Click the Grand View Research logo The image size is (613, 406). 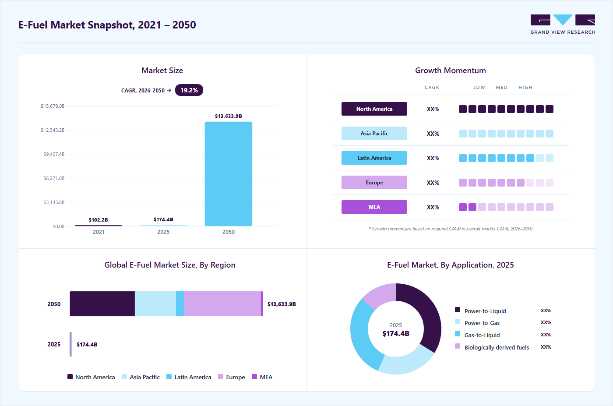[563, 25]
